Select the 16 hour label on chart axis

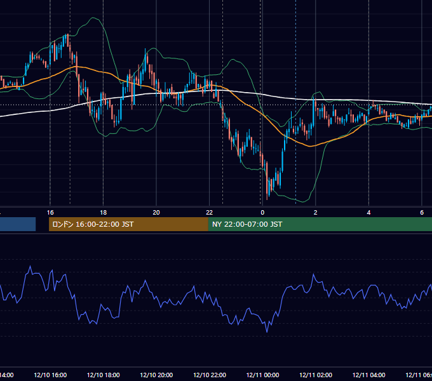(x=50, y=213)
